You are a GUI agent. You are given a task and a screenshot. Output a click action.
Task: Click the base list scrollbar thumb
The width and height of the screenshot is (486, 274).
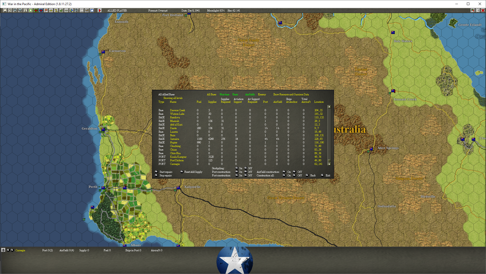click(x=329, y=161)
